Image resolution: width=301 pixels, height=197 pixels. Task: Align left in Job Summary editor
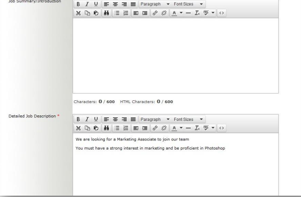[106, 4]
